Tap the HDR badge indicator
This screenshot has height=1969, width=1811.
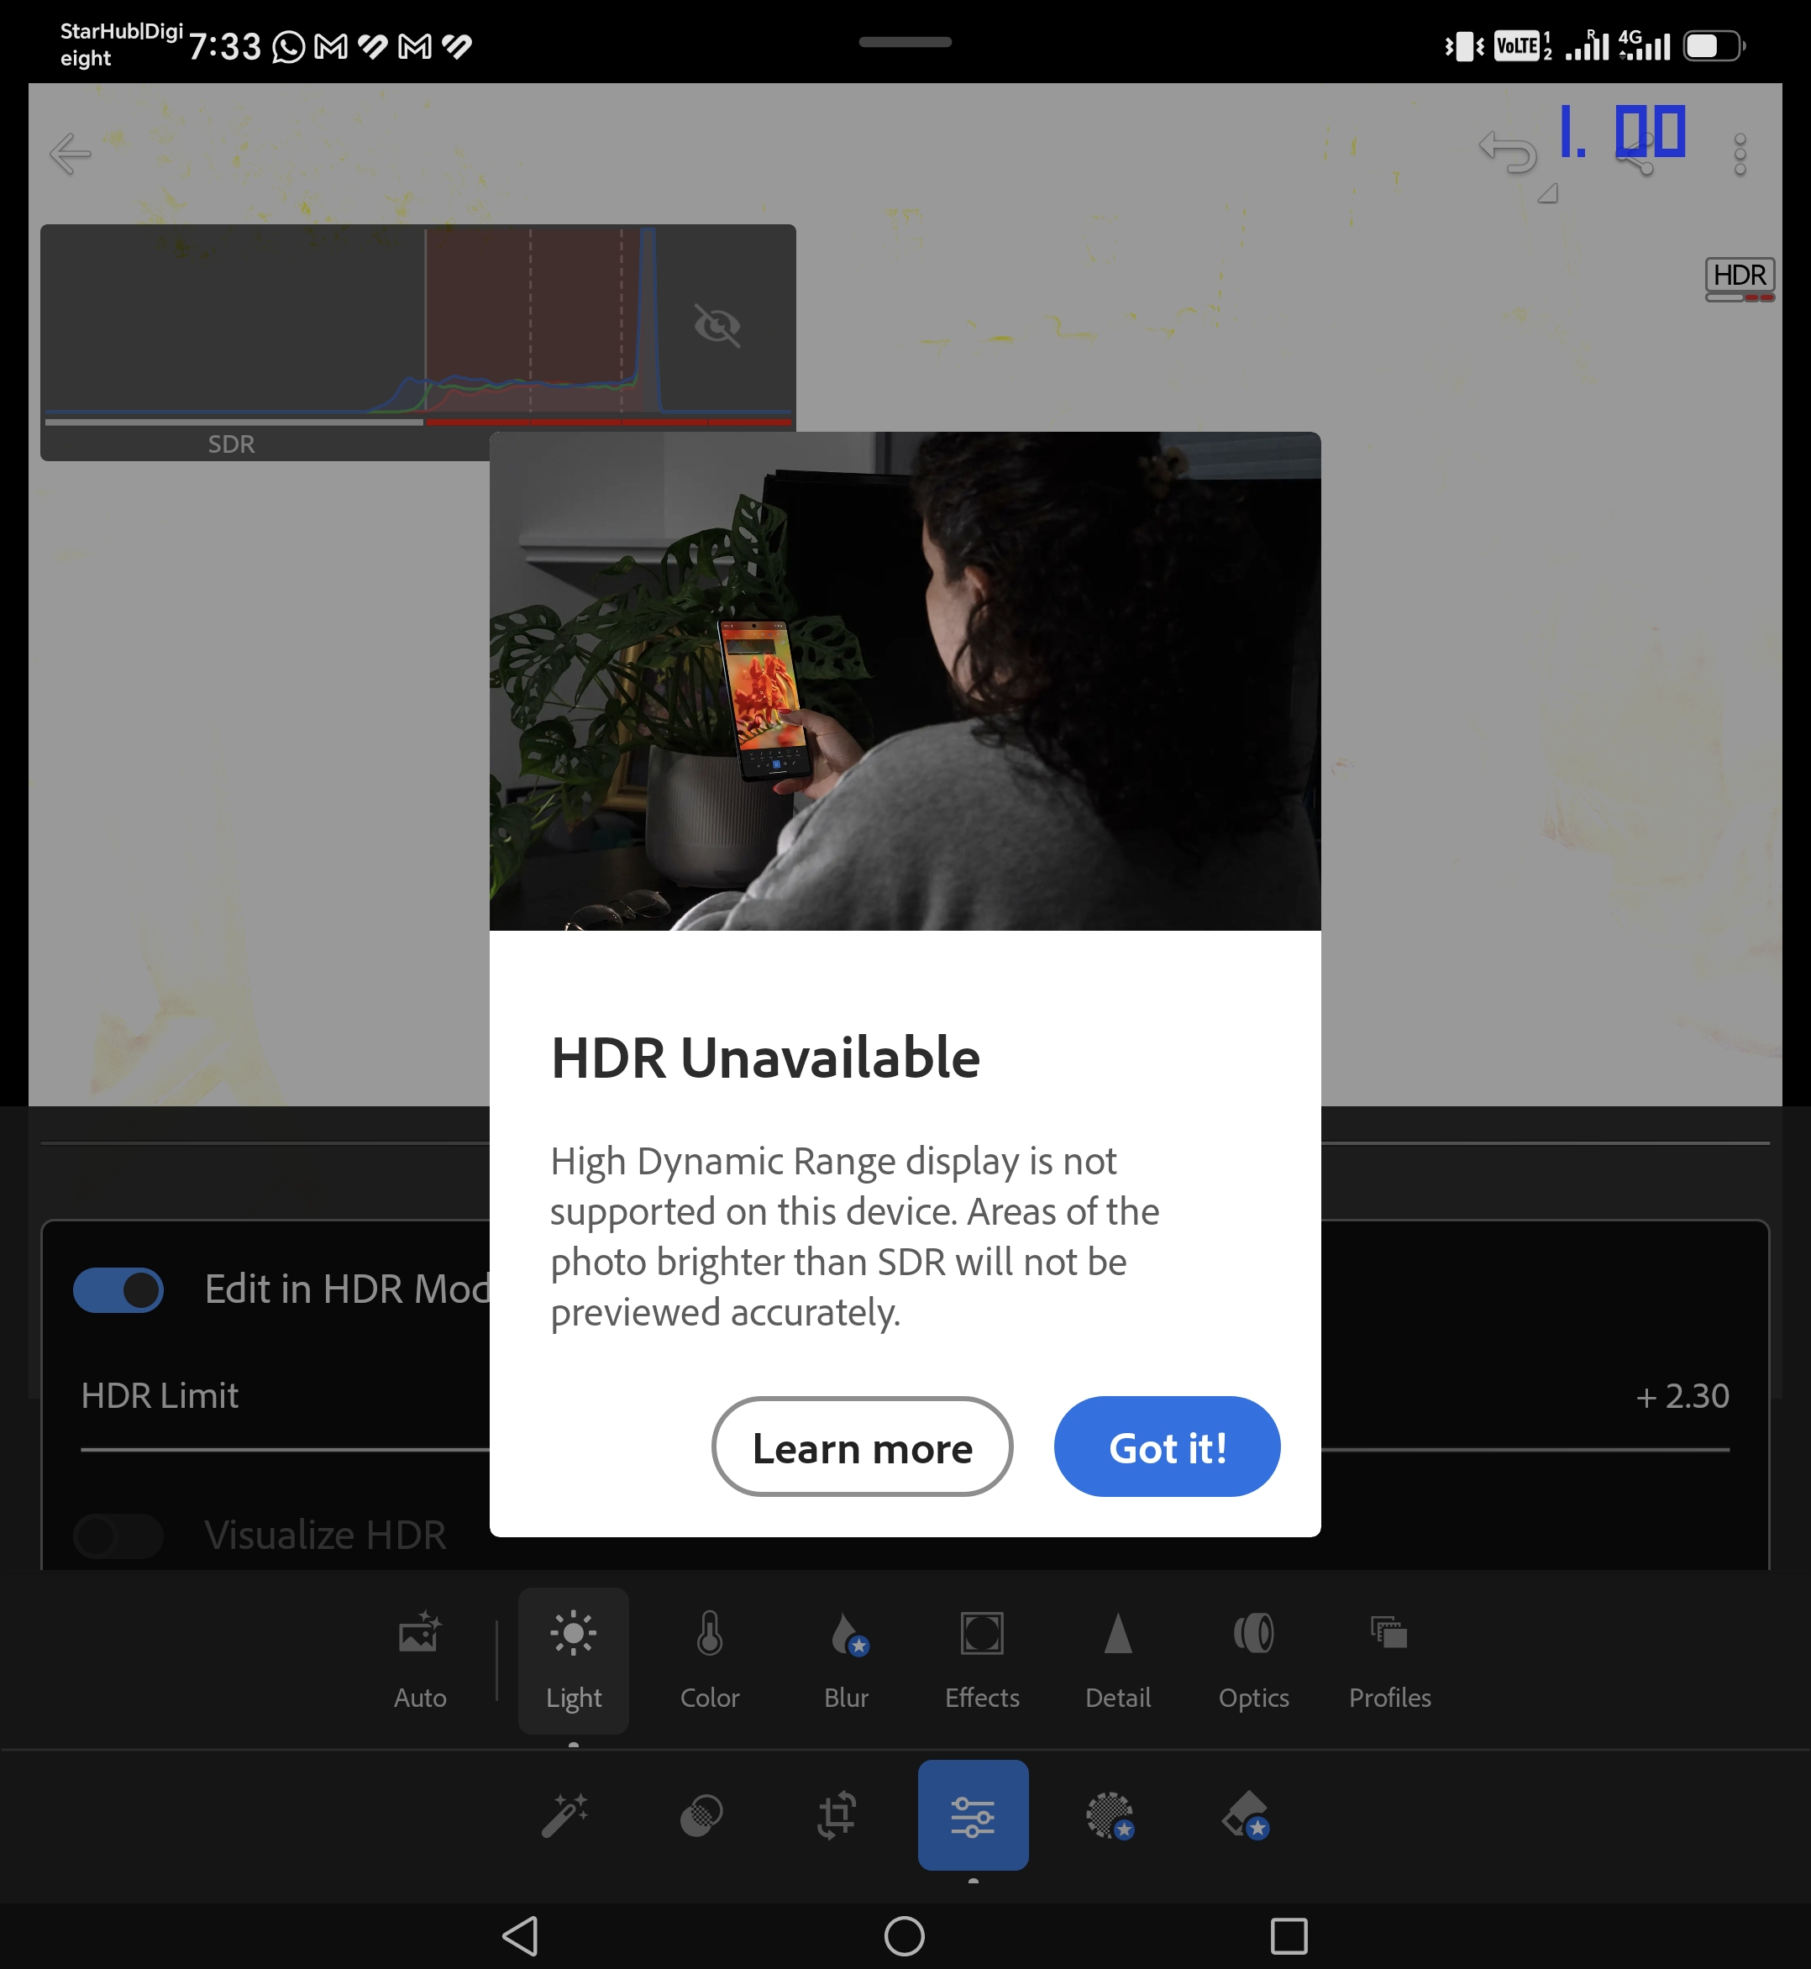(1740, 280)
